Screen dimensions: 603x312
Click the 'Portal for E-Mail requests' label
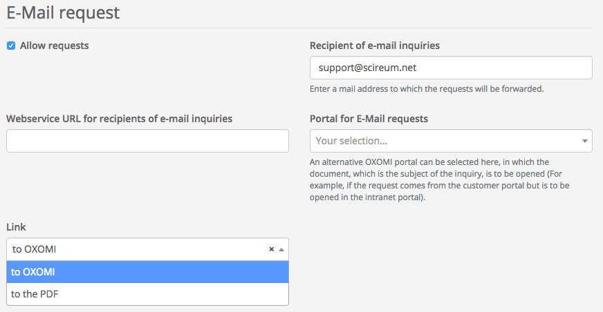coord(369,119)
